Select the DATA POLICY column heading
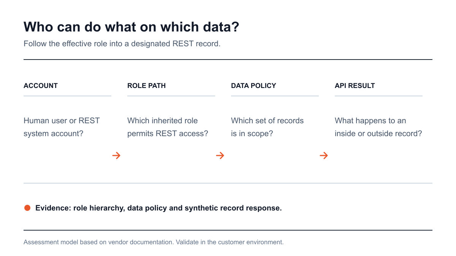456x256 pixels. [x=253, y=86]
